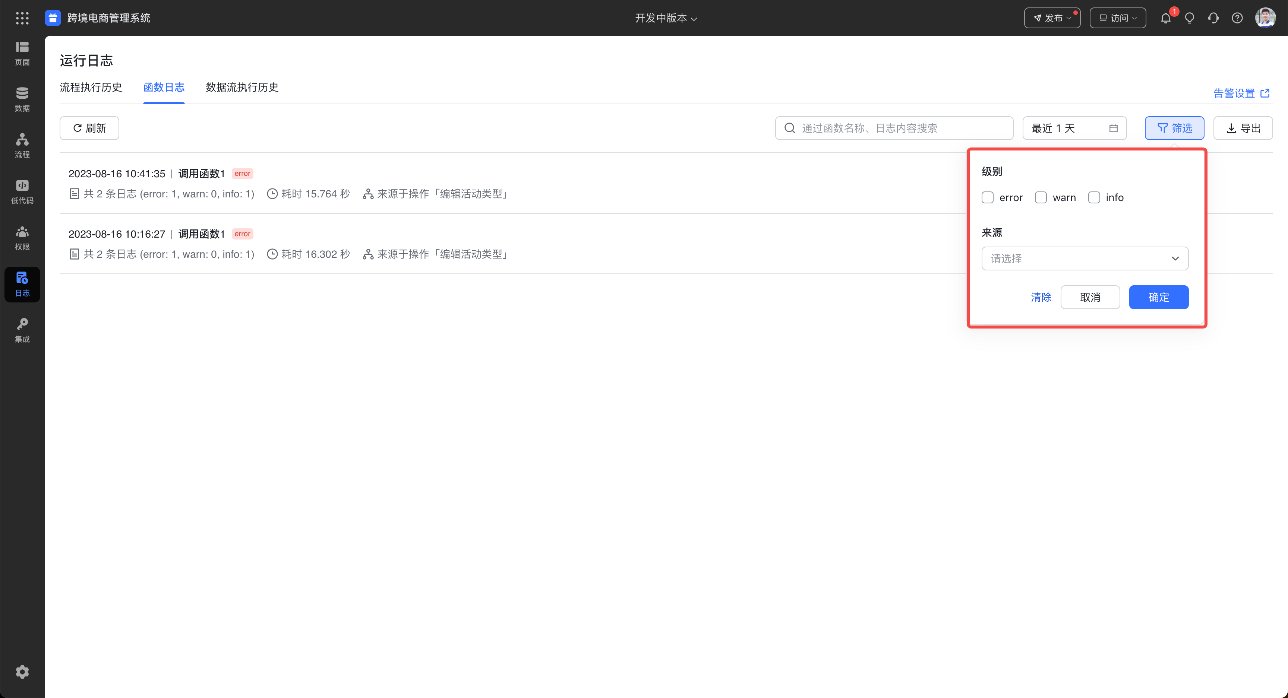Image resolution: width=1288 pixels, height=698 pixels.
Task: Switch to 流程执行历史 tab
Action: click(91, 88)
